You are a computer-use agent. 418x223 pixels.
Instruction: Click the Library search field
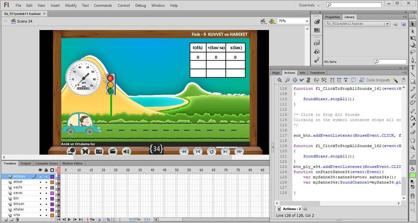[390, 62]
